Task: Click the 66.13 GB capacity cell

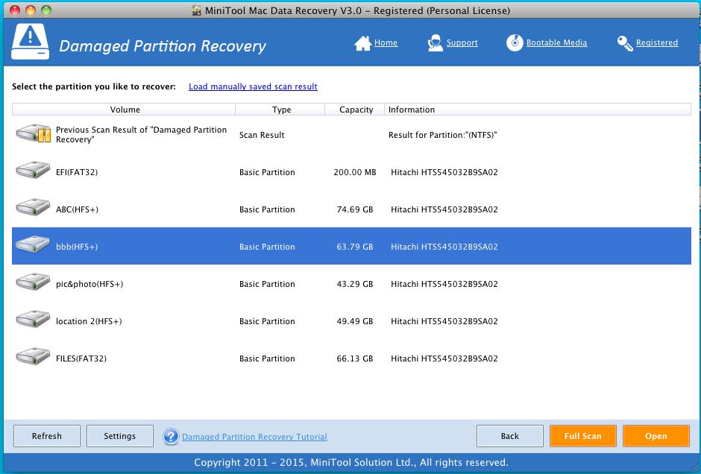Action: pos(355,358)
